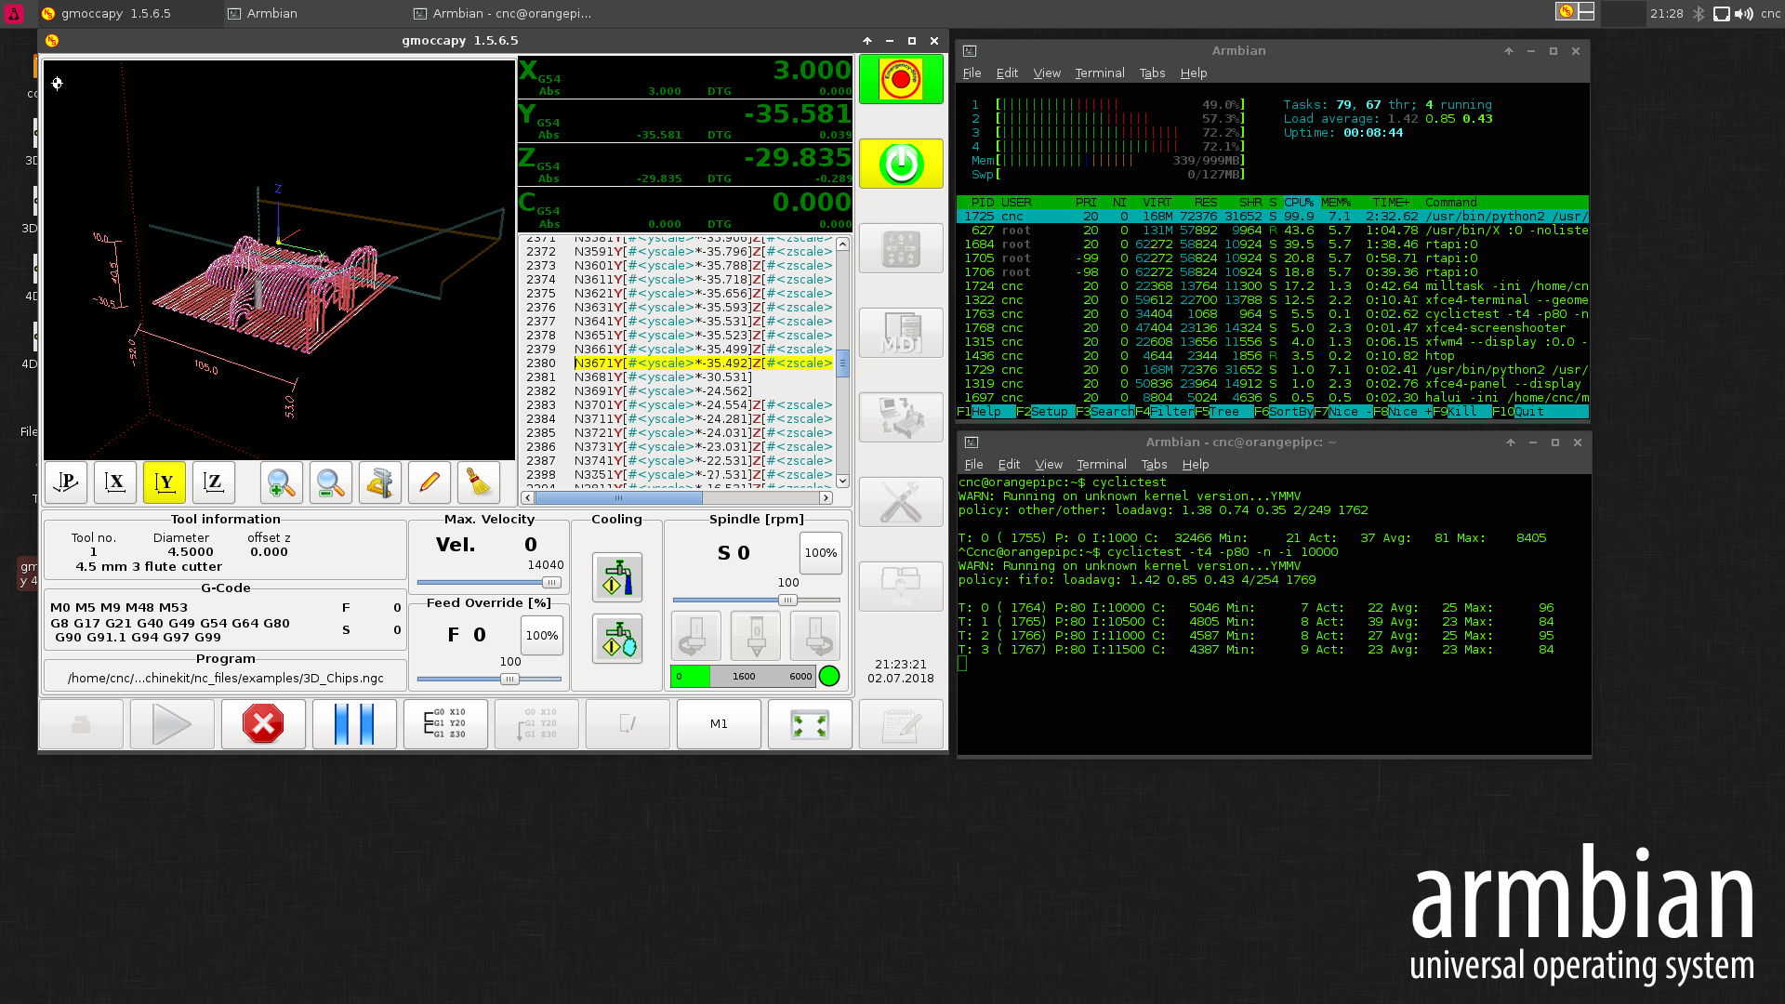This screenshot has height=1004, width=1785.
Task: Toggle flood coolant faucet button
Action: click(x=617, y=577)
